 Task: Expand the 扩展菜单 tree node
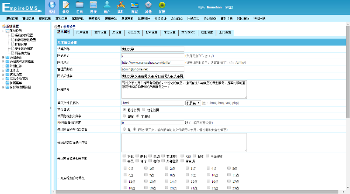point(3,83)
